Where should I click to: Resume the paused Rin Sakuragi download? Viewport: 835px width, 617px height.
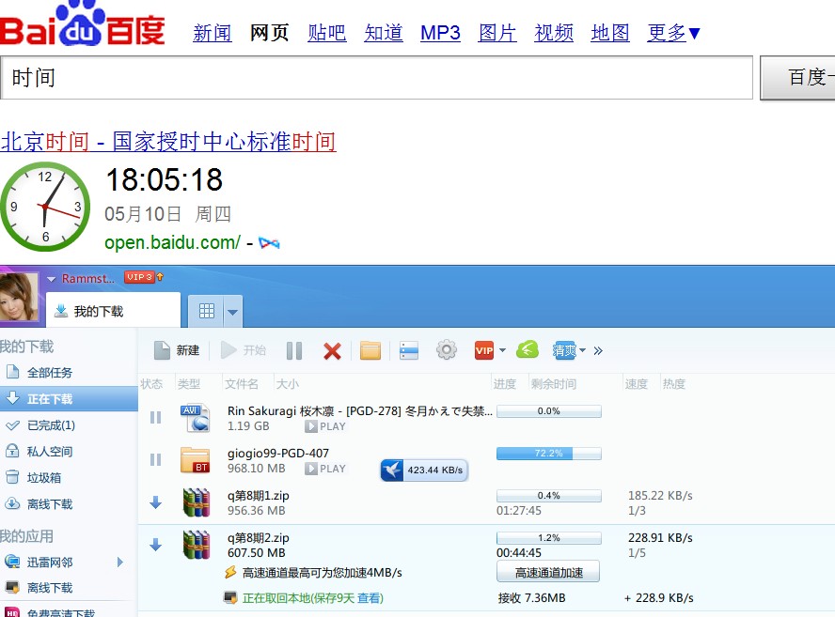coord(156,417)
